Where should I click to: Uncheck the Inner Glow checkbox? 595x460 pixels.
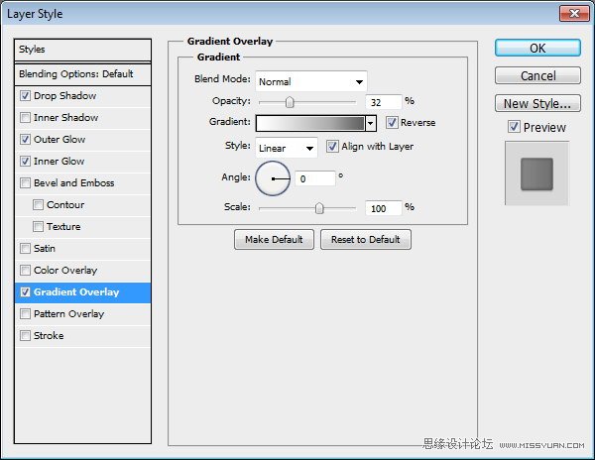(25, 162)
